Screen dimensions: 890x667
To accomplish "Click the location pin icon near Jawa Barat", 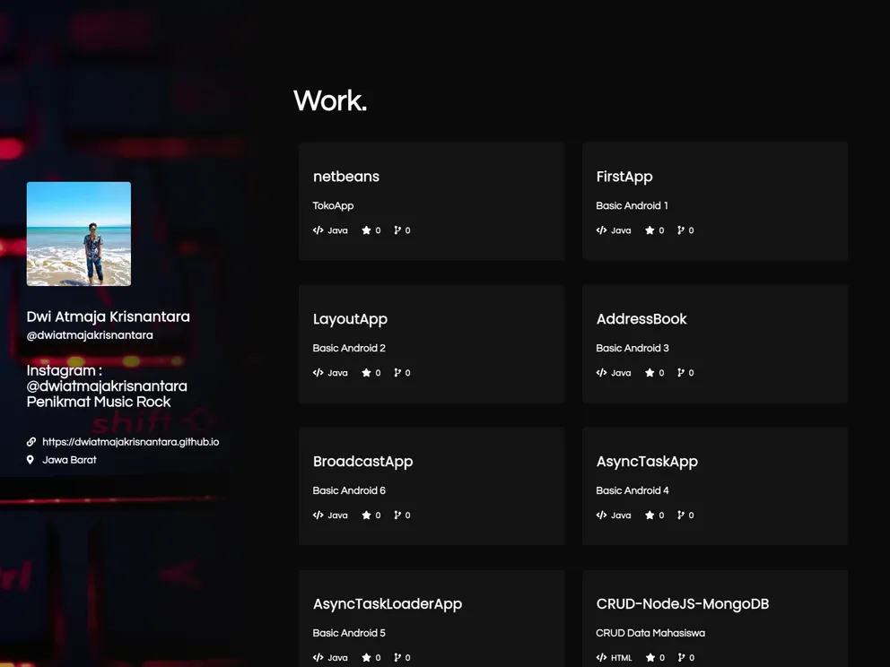I will click(31, 460).
